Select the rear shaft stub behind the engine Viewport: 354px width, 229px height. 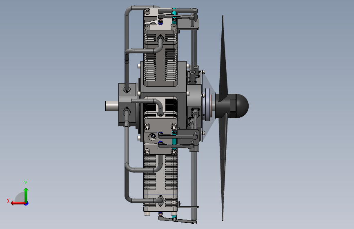pos(112,106)
